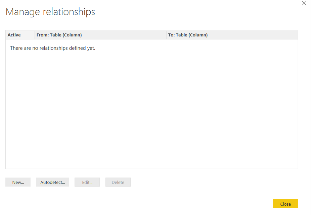Run Autodetect... for relationships
The image size is (311, 215).
[52, 182]
